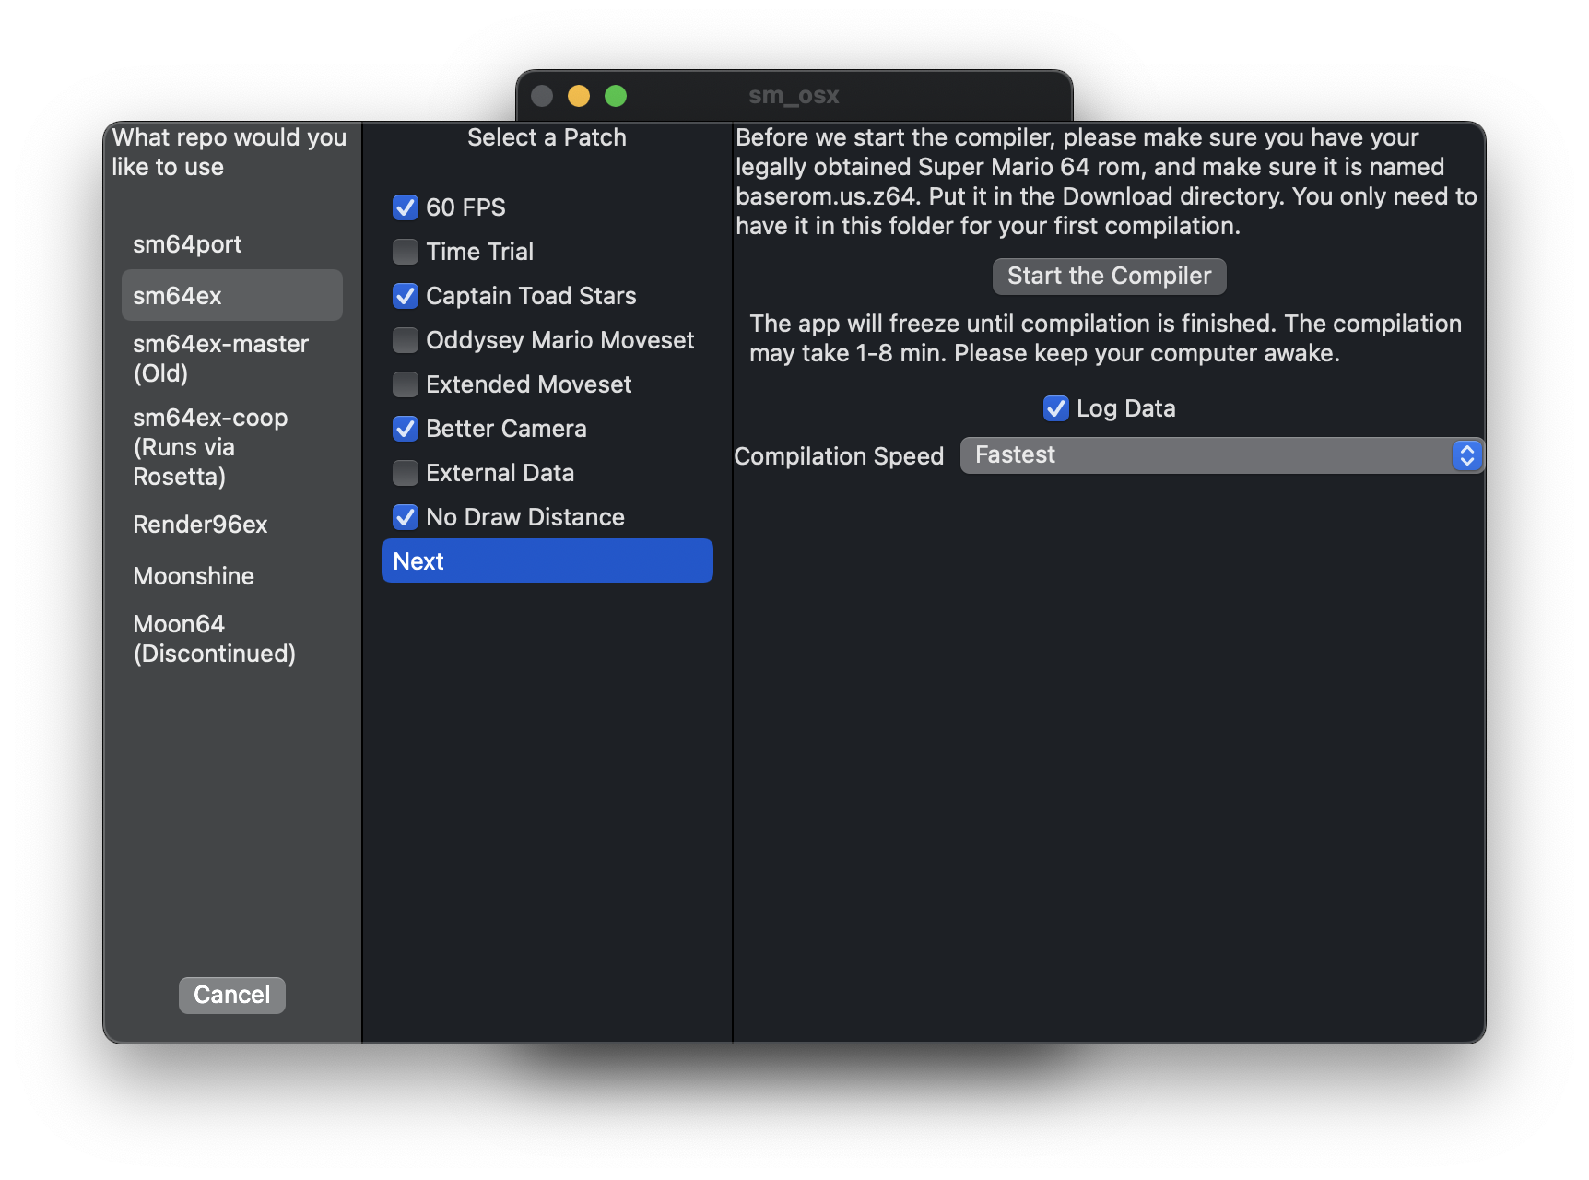
Task: Click the baserom.us.z64 instructions paragraph
Action: (x=1106, y=182)
